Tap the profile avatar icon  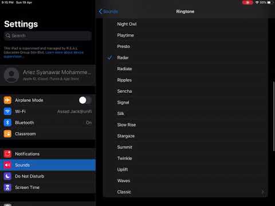pyautogui.click(x=11, y=75)
